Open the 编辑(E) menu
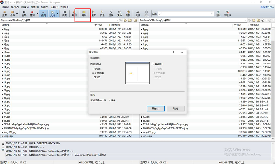 click(x=25, y=7)
